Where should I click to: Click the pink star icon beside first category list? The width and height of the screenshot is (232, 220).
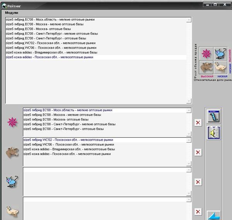coord(12,122)
